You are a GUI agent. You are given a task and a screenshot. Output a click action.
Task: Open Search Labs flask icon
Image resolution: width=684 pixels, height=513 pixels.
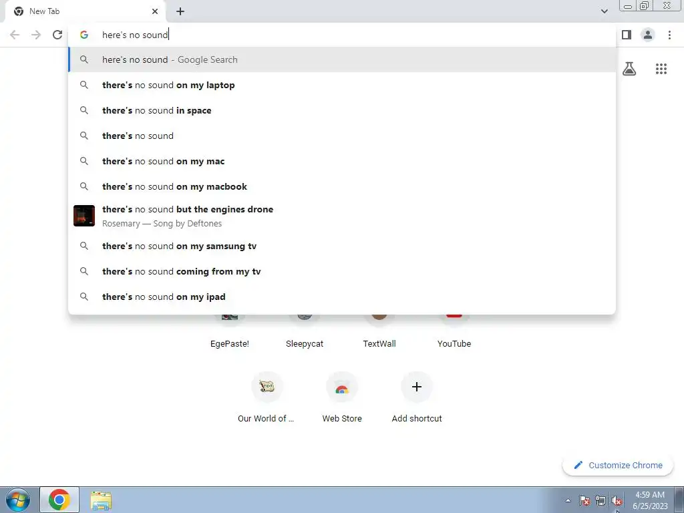629,69
